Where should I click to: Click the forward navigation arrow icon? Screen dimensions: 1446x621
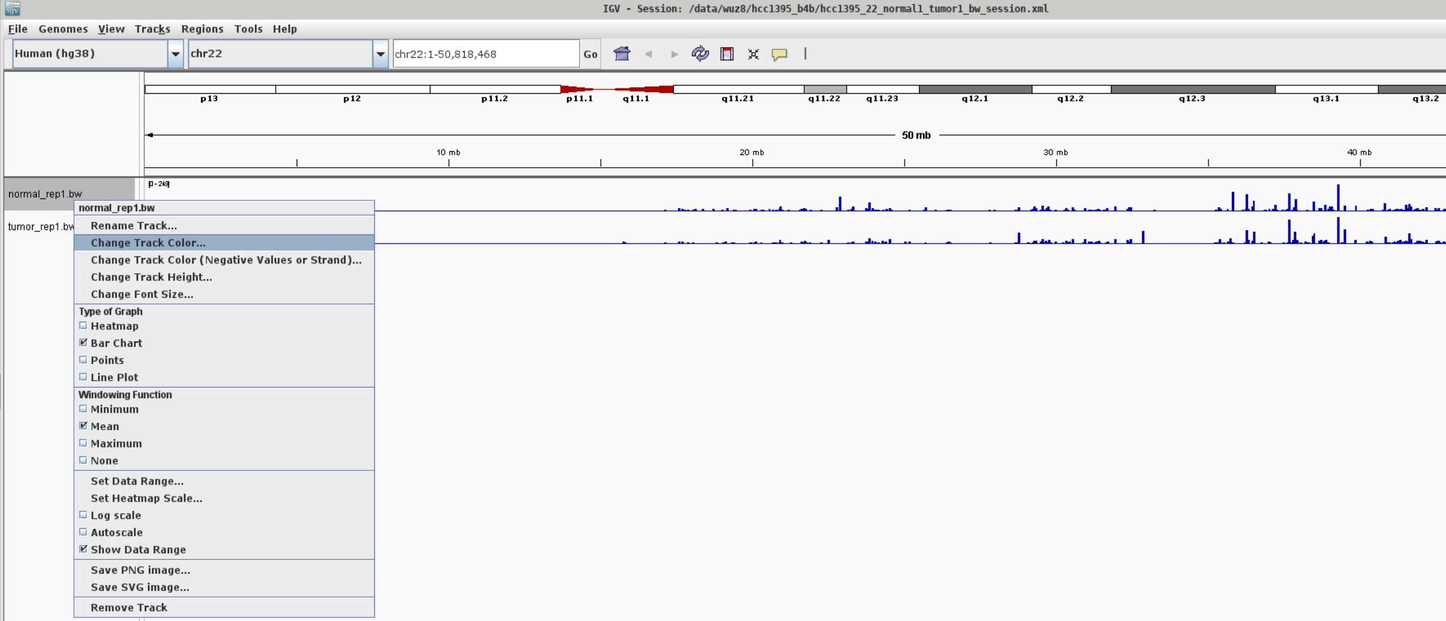pyautogui.click(x=674, y=55)
